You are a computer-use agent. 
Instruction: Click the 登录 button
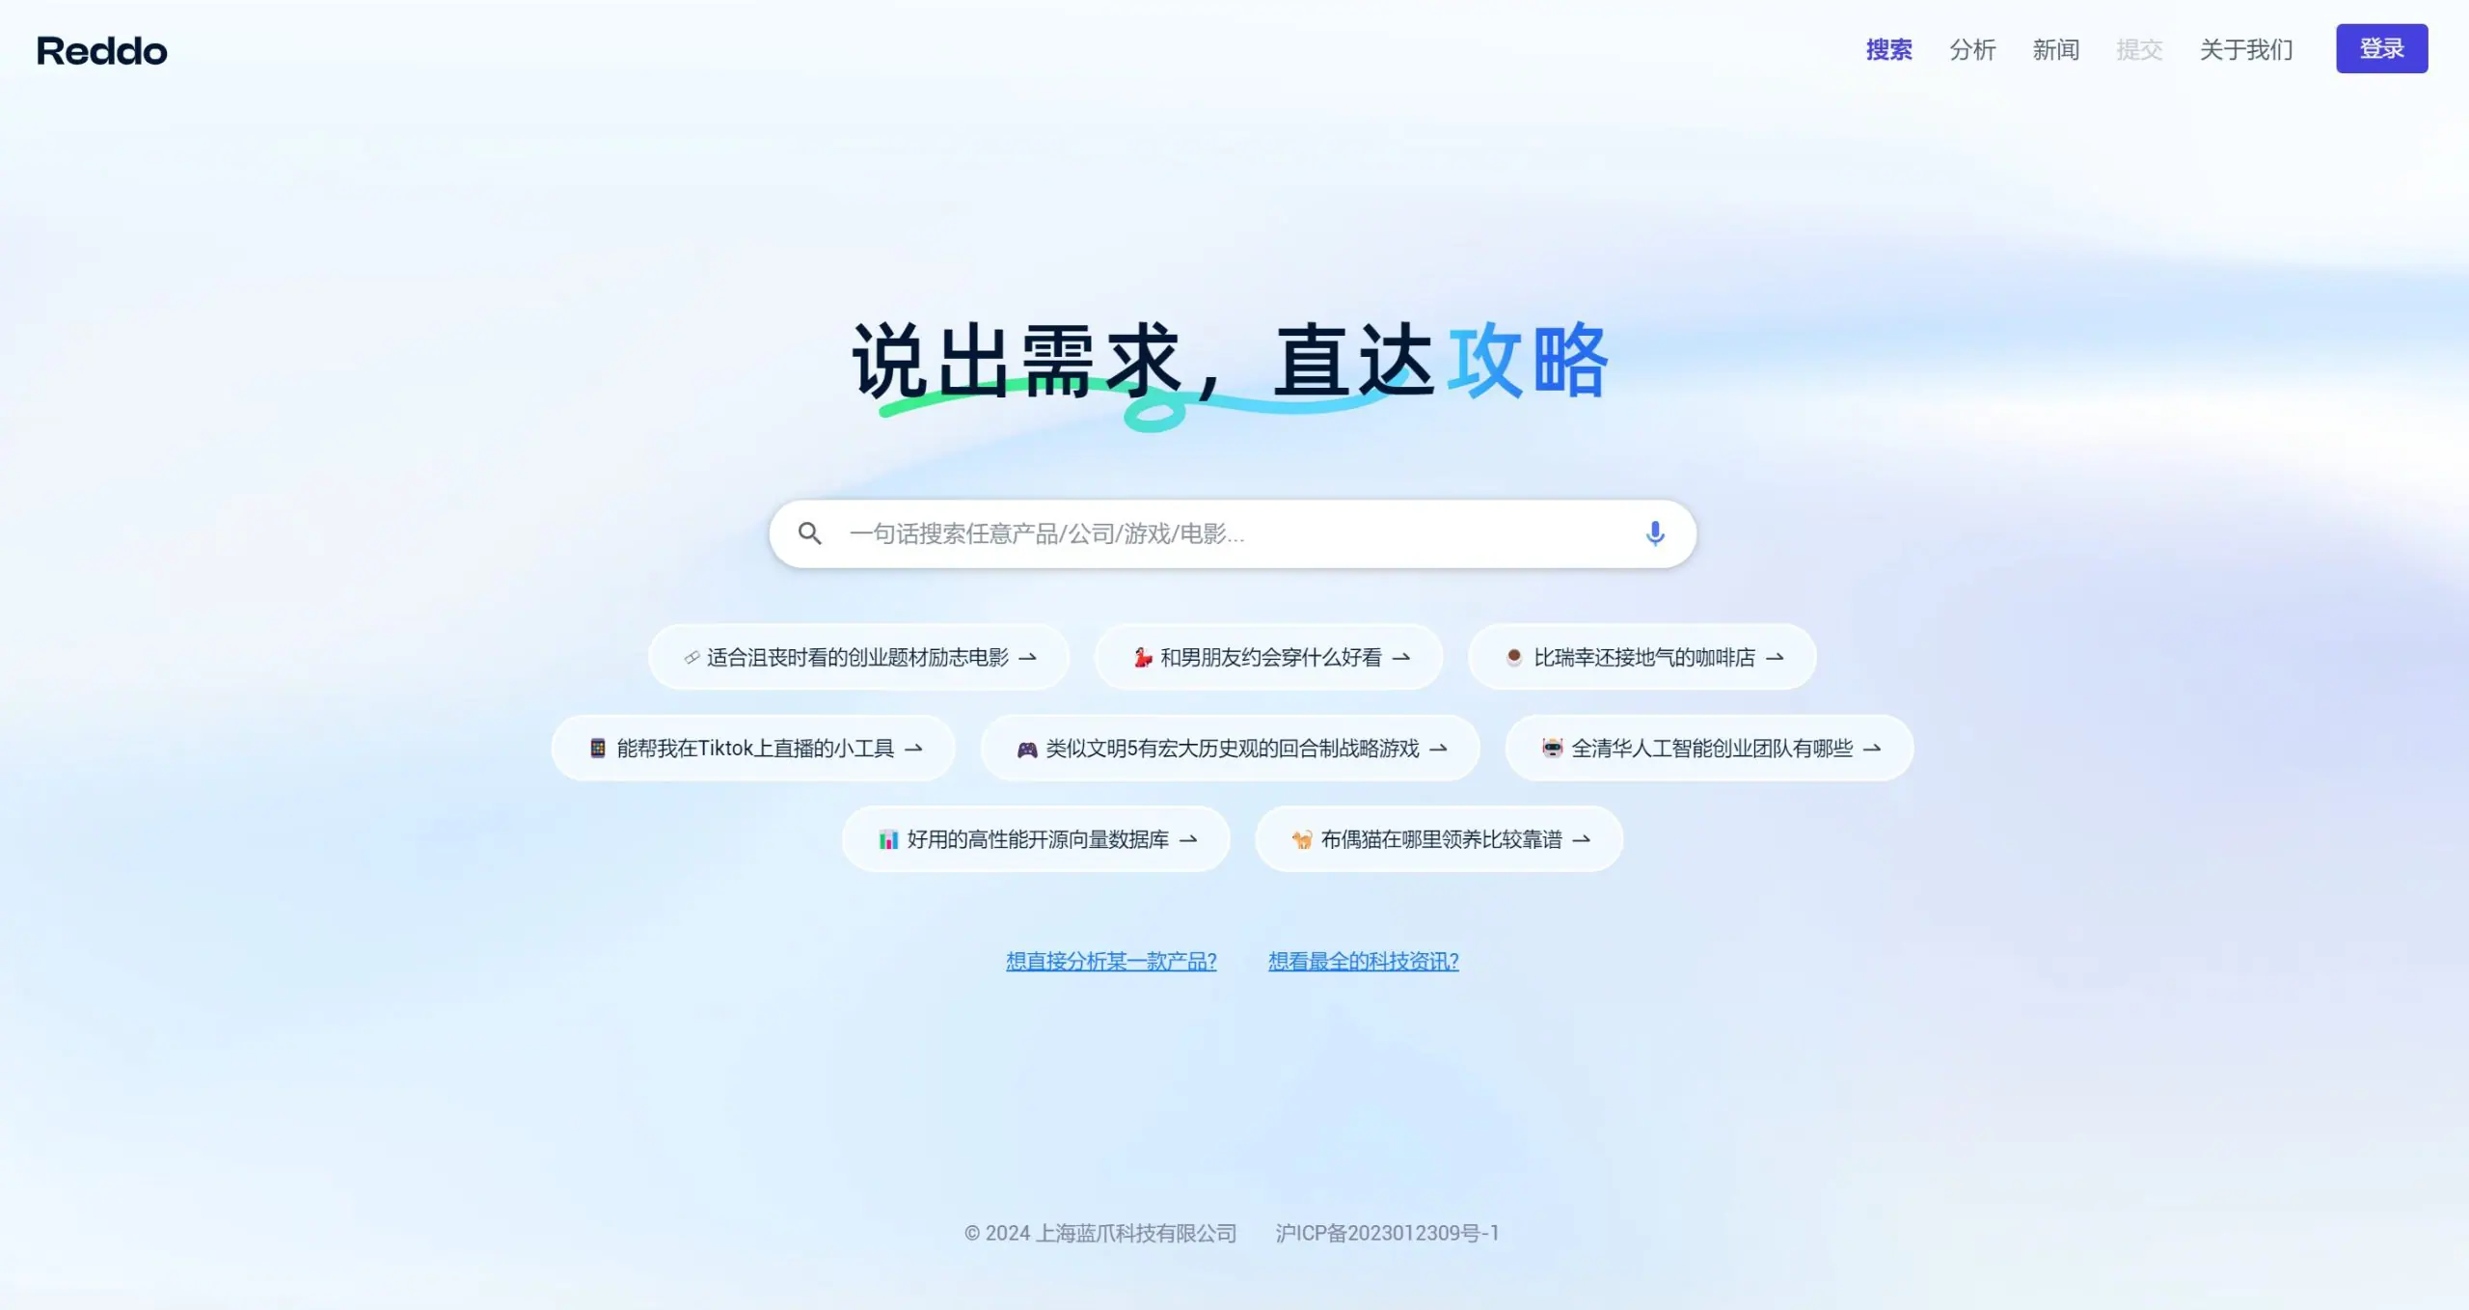click(x=2381, y=48)
